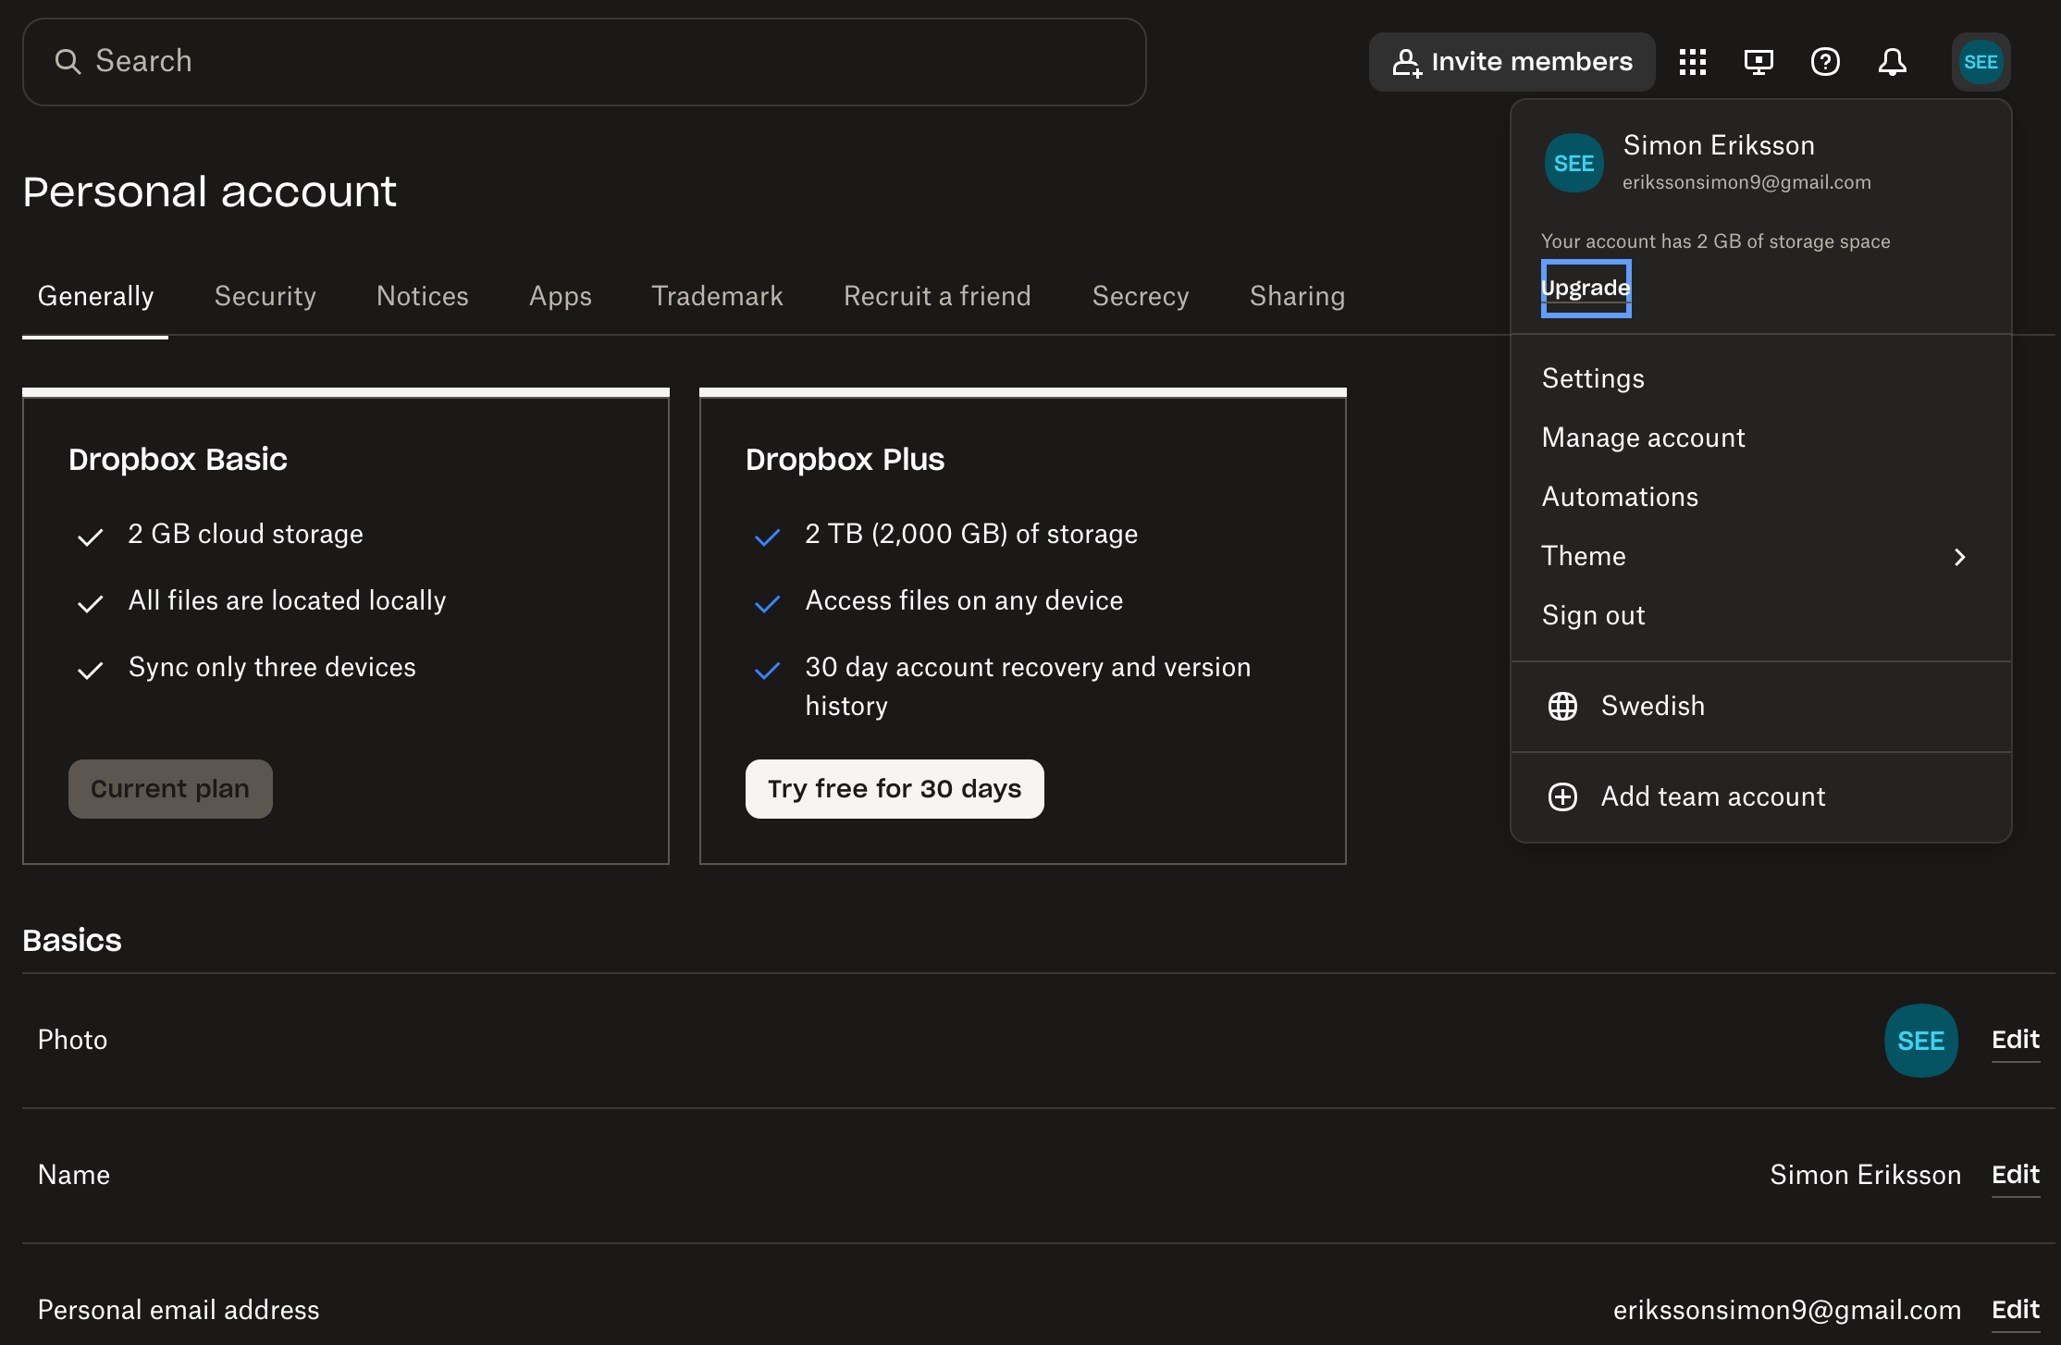Image resolution: width=2061 pixels, height=1345 pixels.
Task: Select Manage account from the menu
Action: 1643,438
